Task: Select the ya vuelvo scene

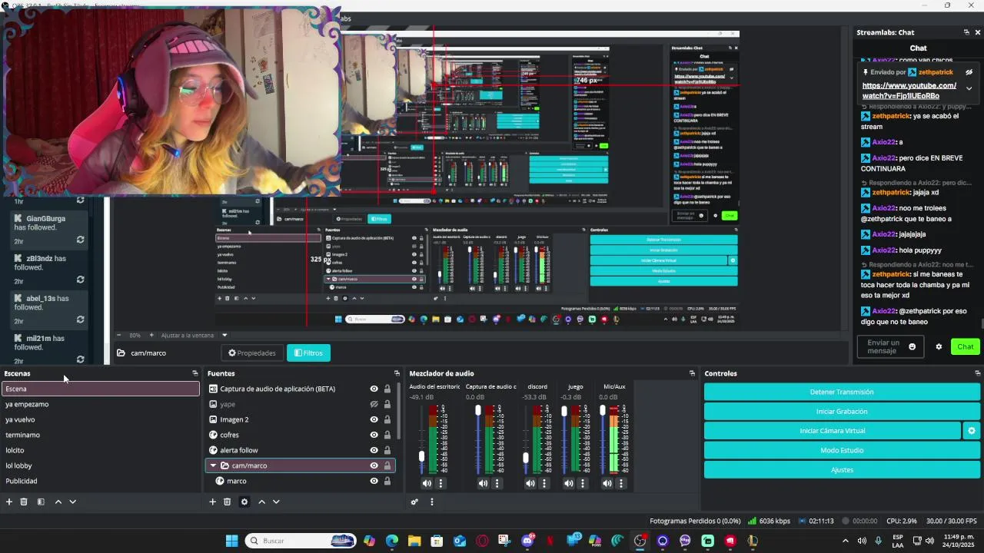Action: point(100,419)
